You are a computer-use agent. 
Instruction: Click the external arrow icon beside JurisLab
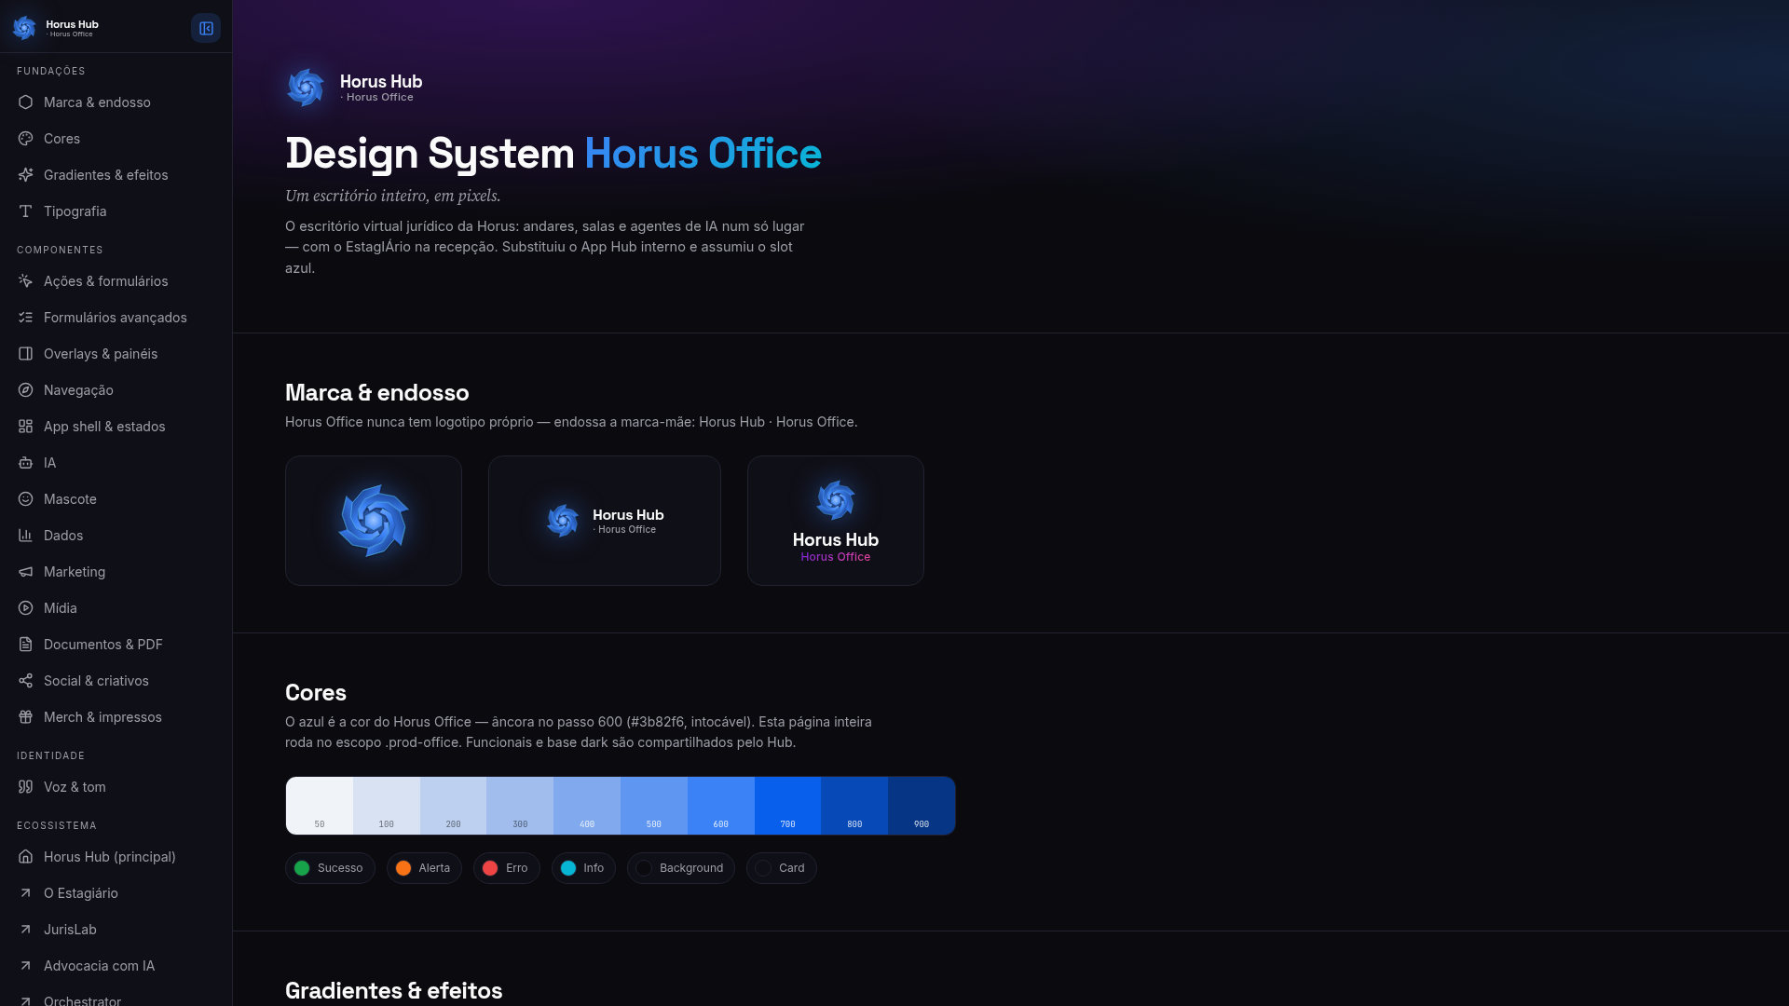click(25, 930)
